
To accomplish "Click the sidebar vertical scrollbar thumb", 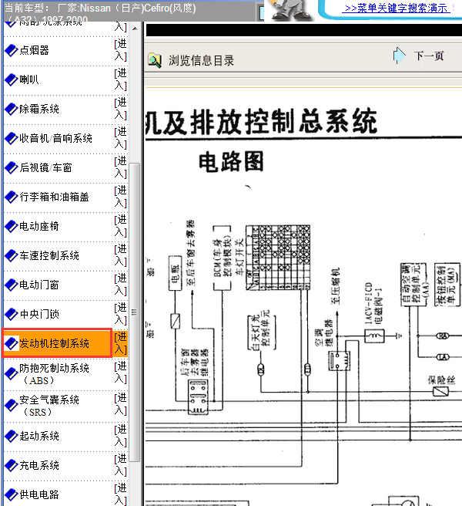I will tap(134, 312).
